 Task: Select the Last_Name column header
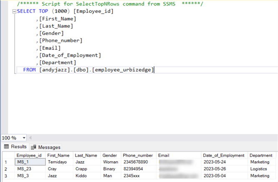point(86,155)
